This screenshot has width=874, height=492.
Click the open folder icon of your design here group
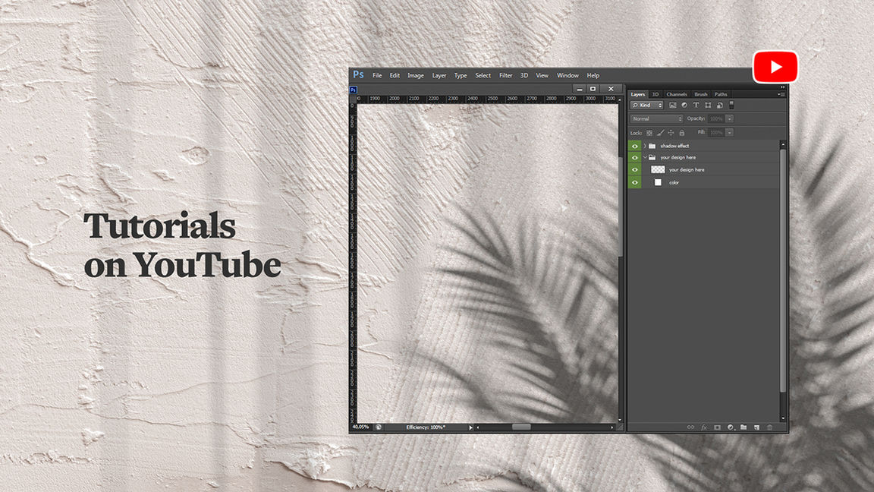click(x=652, y=157)
